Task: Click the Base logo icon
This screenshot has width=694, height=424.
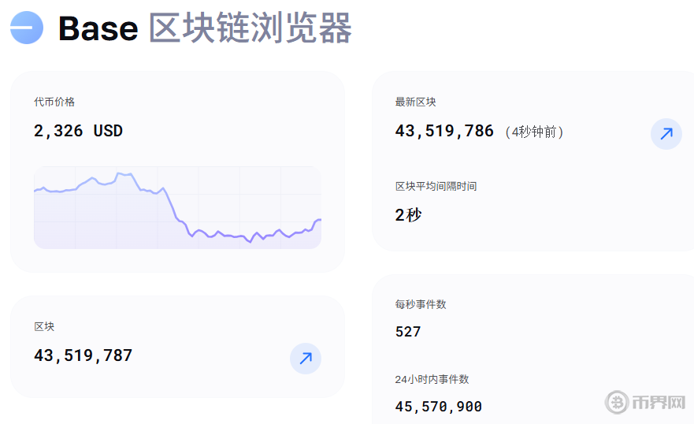Action: click(27, 28)
